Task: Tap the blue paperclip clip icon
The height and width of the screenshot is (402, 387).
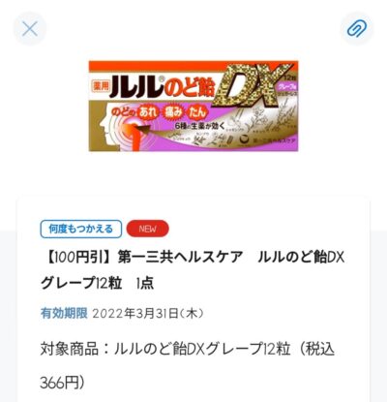Action: click(357, 29)
